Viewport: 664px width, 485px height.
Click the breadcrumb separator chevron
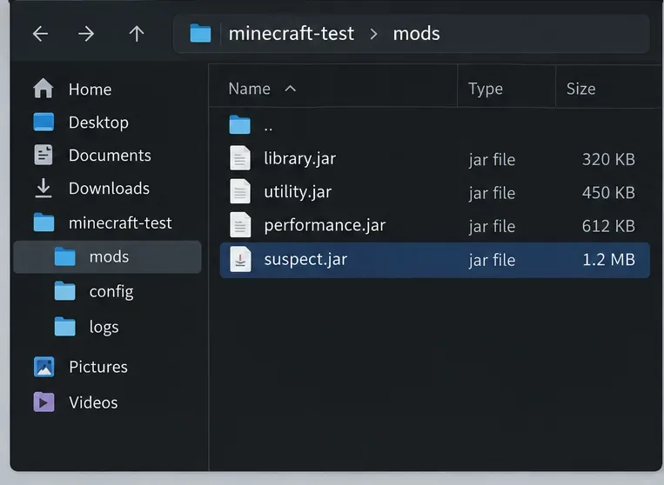(x=373, y=34)
